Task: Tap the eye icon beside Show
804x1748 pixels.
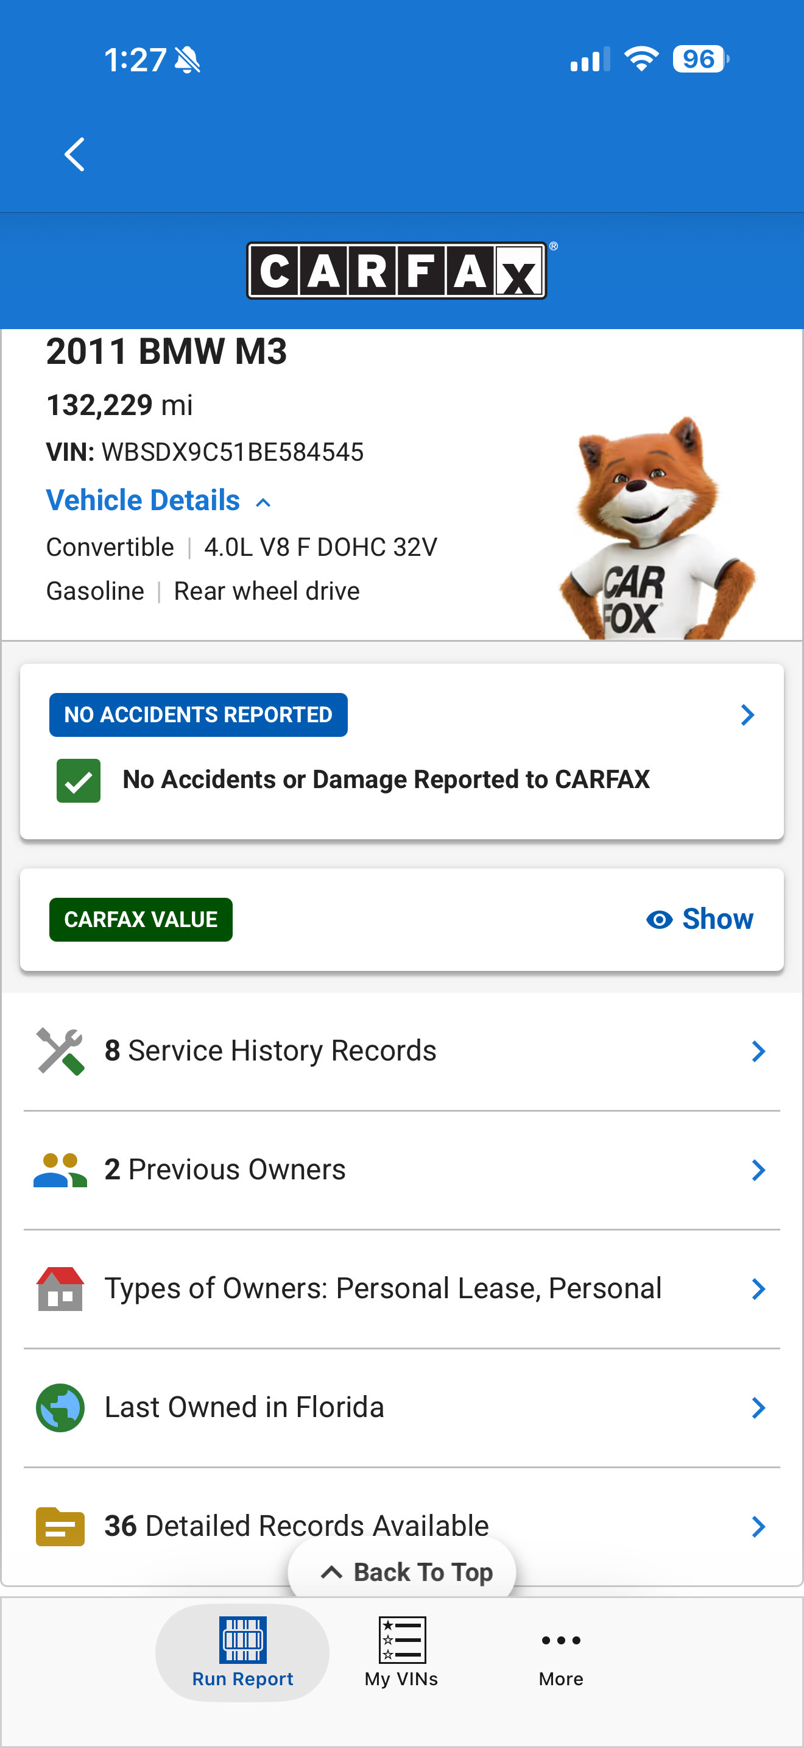Action: (x=659, y=920)
